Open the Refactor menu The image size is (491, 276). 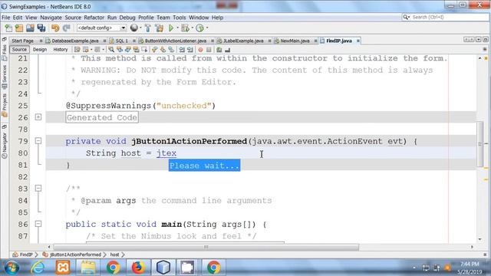(94, 18)
